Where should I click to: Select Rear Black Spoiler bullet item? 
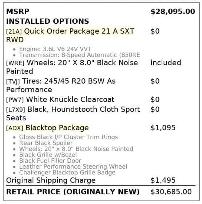pyautogui.click(x=46, y=143)
